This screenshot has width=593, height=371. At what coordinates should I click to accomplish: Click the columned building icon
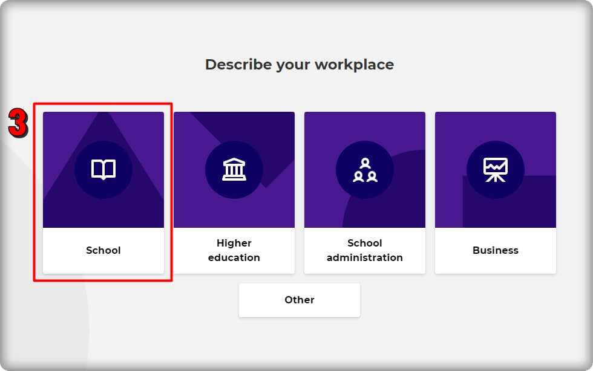(234, 169)
